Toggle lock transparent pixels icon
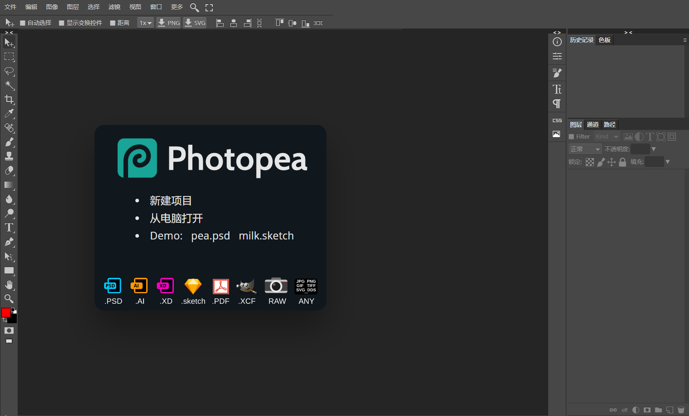The height and width of the screenshot is (416, 689). tap(590, 162)
